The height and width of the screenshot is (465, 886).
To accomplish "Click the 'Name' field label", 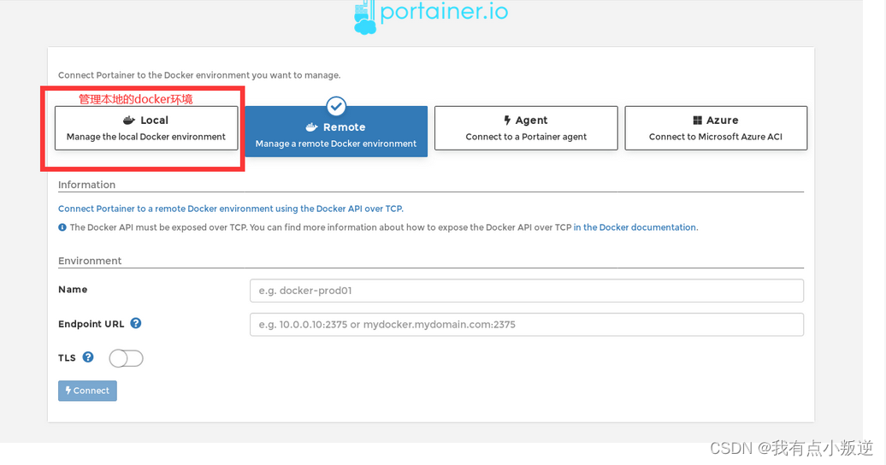I will [73, 289].
